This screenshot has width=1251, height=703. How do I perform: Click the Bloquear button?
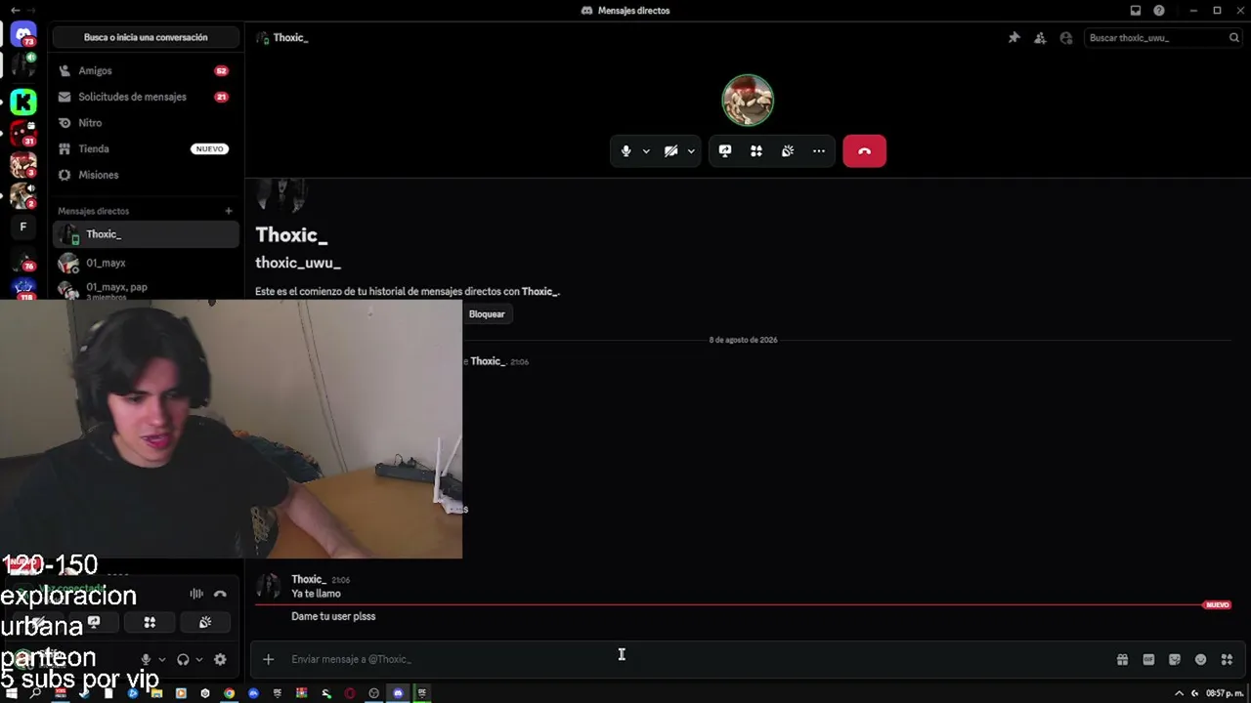coord(487,314)
